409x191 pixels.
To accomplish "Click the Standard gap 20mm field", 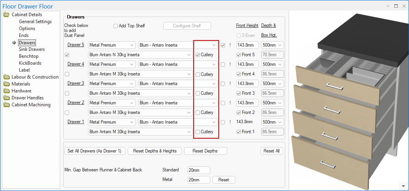I will [x=199, y=170].
